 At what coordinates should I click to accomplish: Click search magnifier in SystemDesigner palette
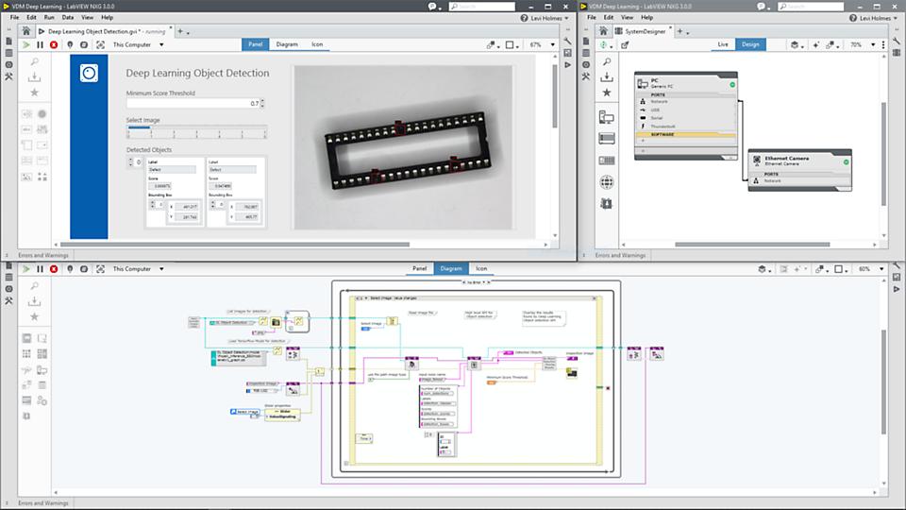pyautogui.click(x=606, y=61)
